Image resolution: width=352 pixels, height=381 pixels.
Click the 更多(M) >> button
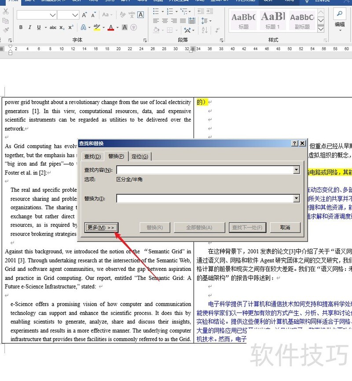[x=101, y=228]
